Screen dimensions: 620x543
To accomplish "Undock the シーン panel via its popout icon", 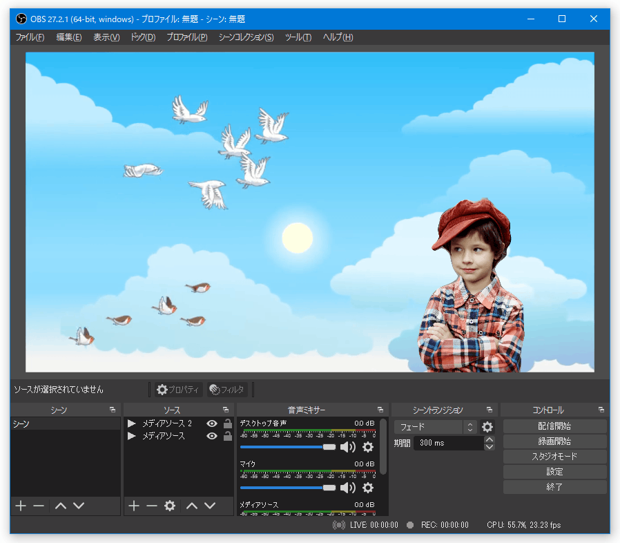I will pos(113,410).
